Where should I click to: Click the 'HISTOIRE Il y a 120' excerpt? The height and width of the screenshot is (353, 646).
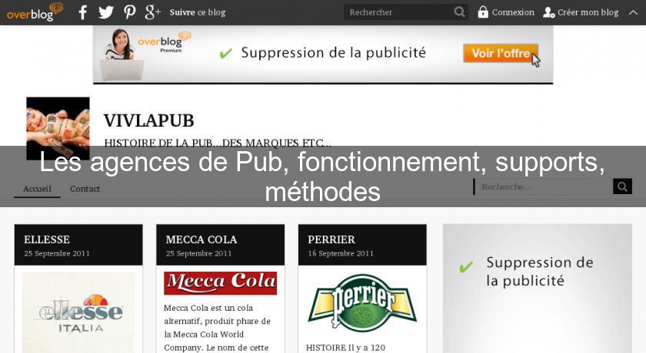pos(345,348)
